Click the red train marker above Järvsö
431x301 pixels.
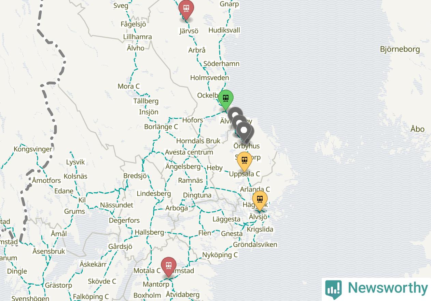tap(186, 9)
